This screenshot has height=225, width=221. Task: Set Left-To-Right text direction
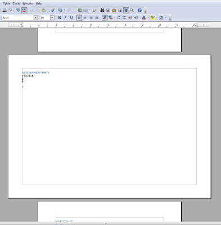[105, 17]
